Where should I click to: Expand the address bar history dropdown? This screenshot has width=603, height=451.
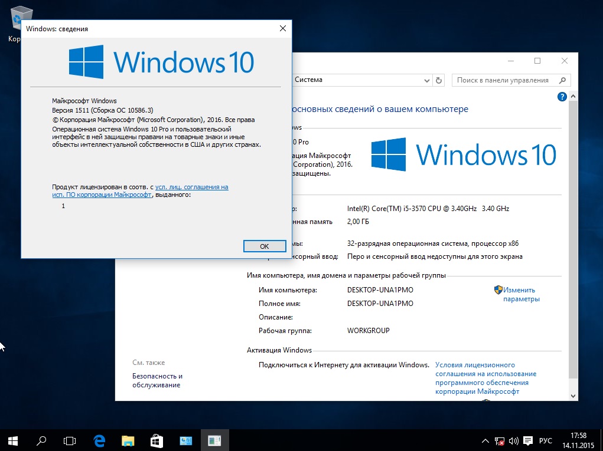(426, 80)
